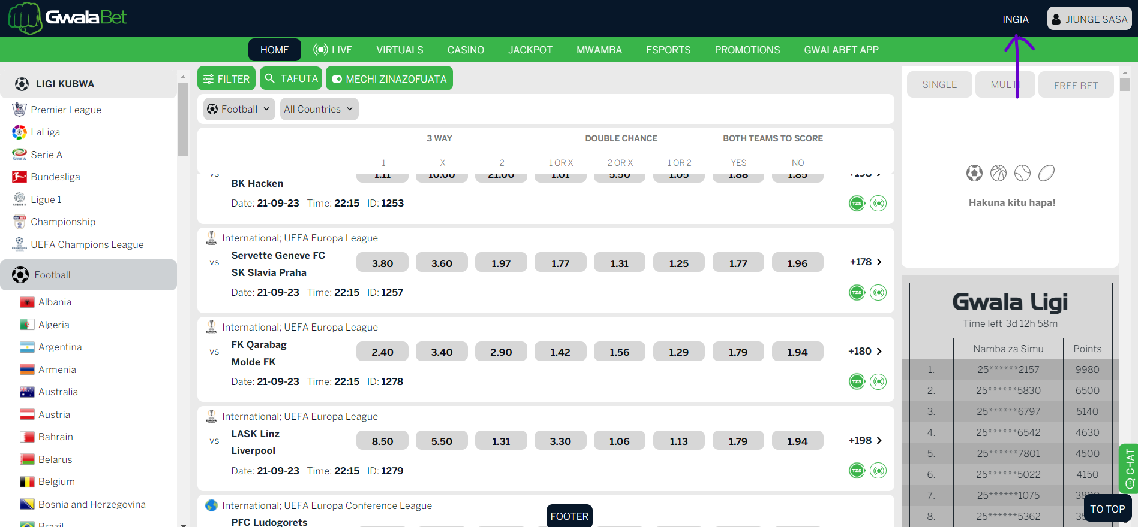Open LIVE betting section
The image size is (1138, 527).
[x=334, y=50]
